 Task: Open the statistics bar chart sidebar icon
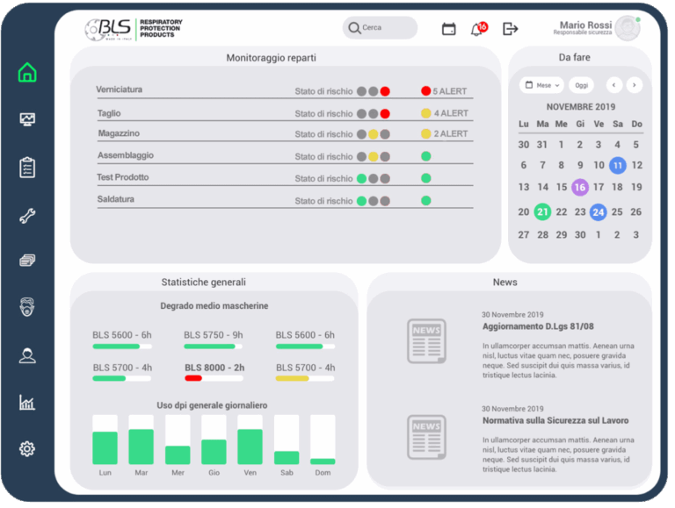tap(27, 402)
